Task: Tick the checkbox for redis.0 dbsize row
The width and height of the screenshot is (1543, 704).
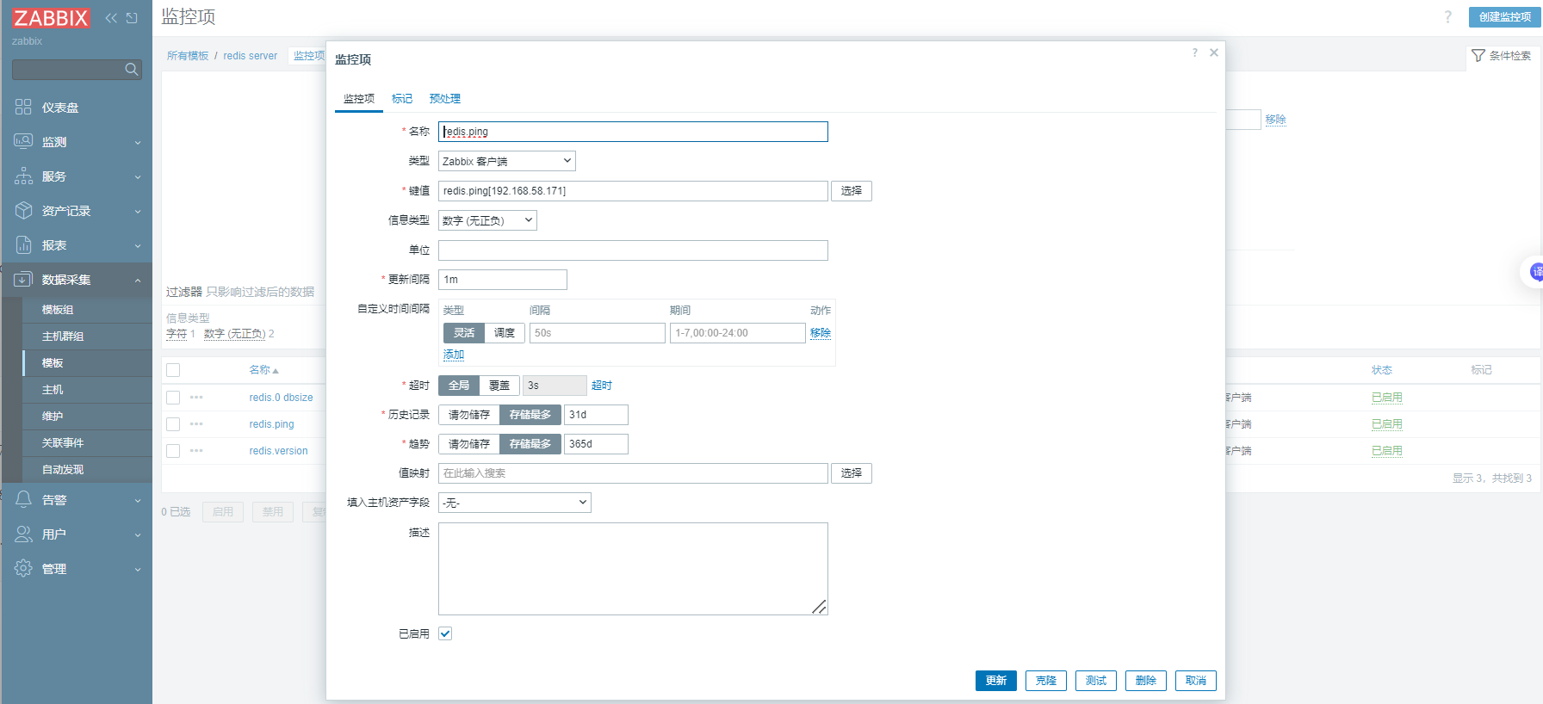Action: 173,398
